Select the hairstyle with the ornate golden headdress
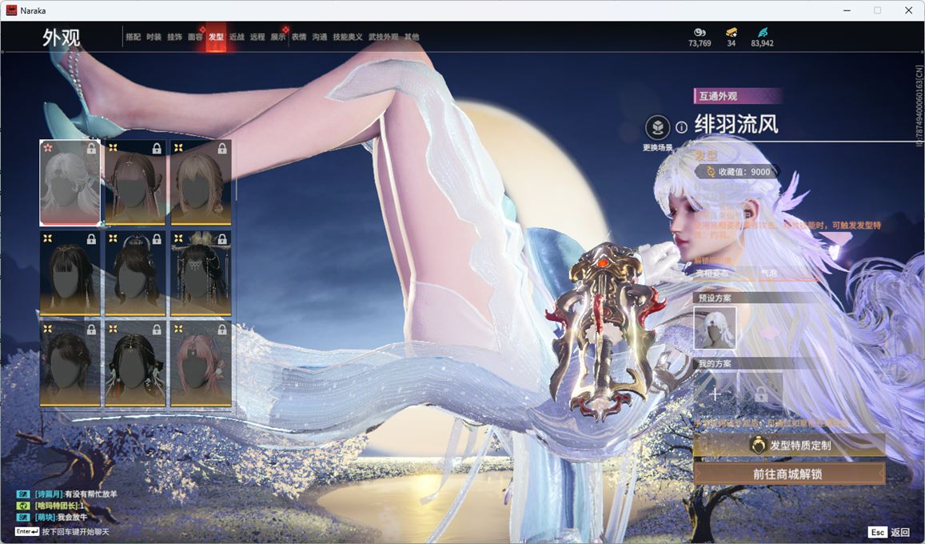The height and width of the screenshot is (544, 925). pos(201,273)
